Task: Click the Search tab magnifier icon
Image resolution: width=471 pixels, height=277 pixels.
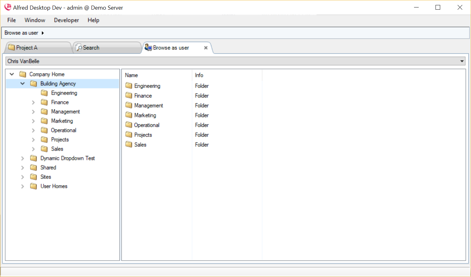Action: [79, 48]
